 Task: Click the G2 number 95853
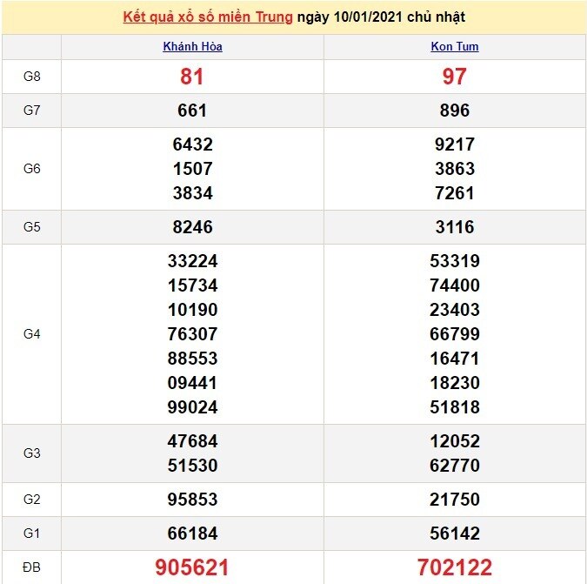point(192,500)
